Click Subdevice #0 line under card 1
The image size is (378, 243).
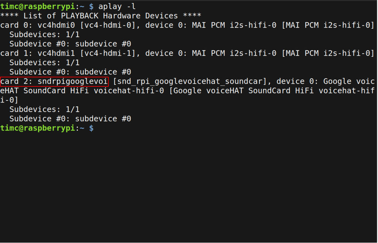[70, 72]
